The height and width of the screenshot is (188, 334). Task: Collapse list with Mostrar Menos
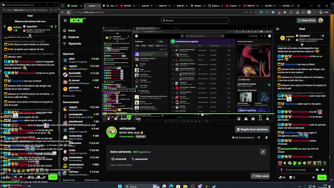[92, 180]
